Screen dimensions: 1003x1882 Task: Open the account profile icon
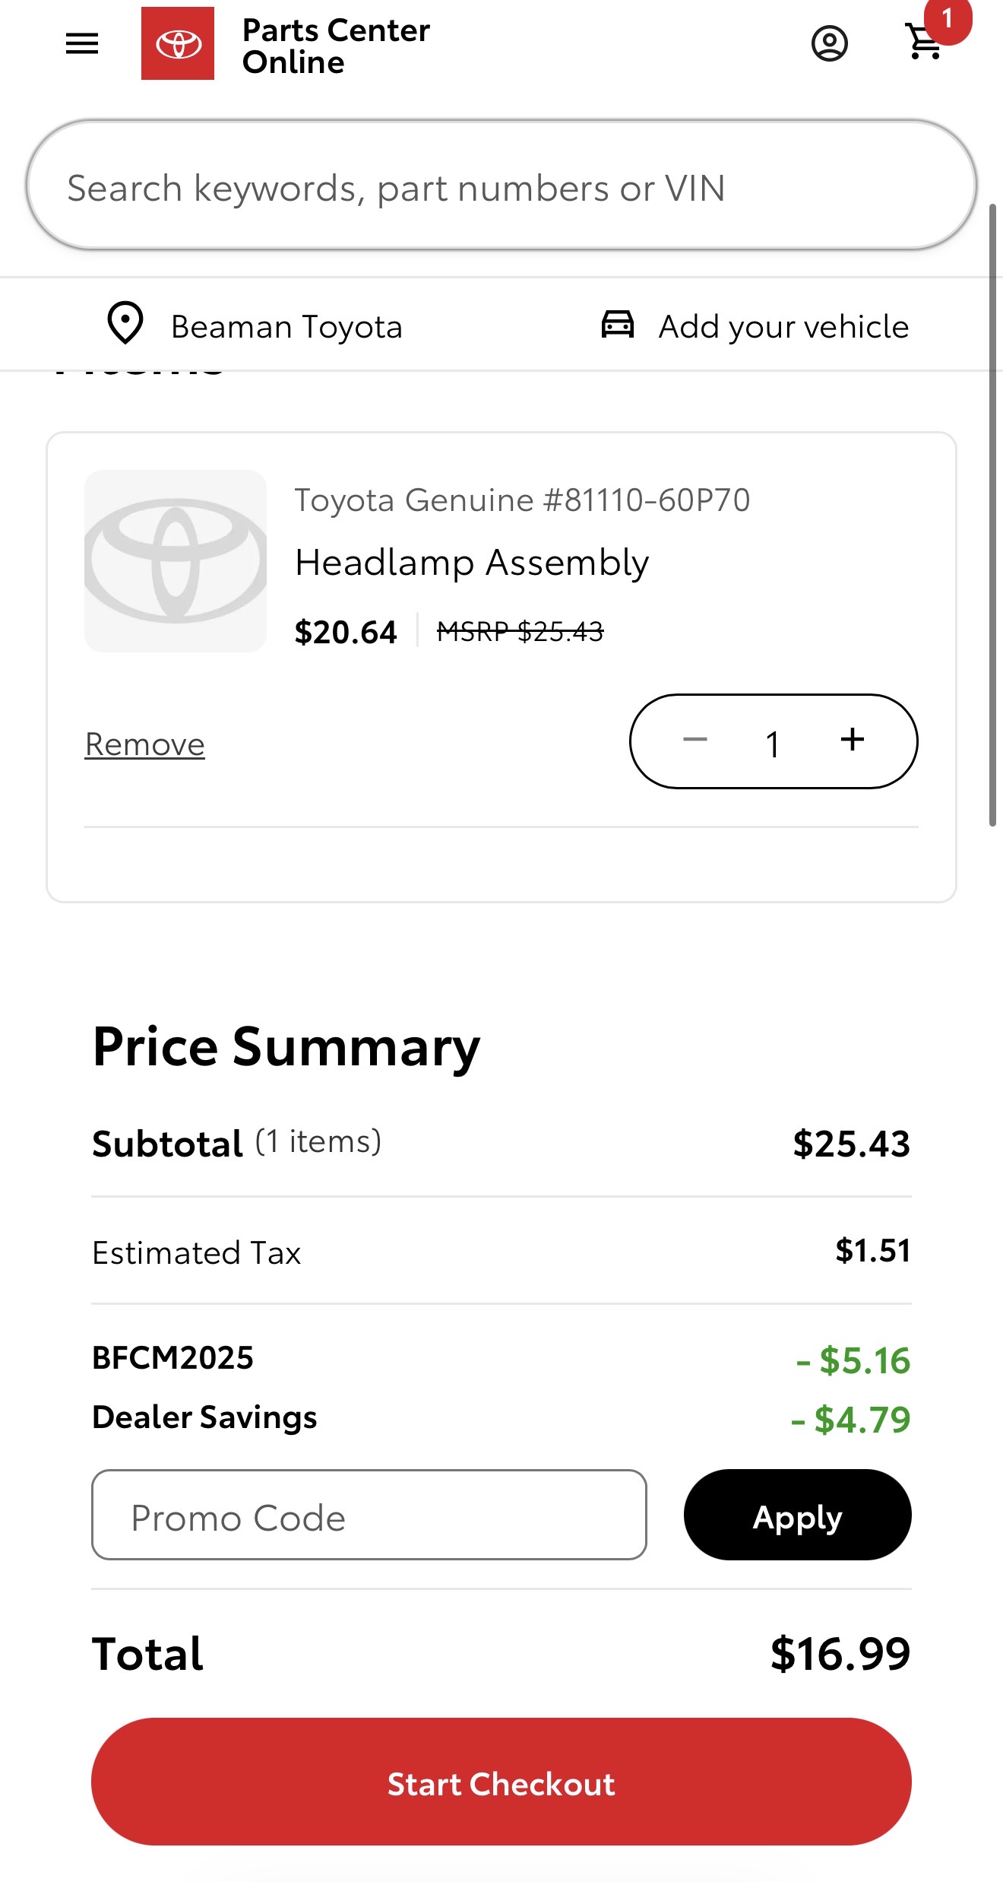[x=829, y=43]
